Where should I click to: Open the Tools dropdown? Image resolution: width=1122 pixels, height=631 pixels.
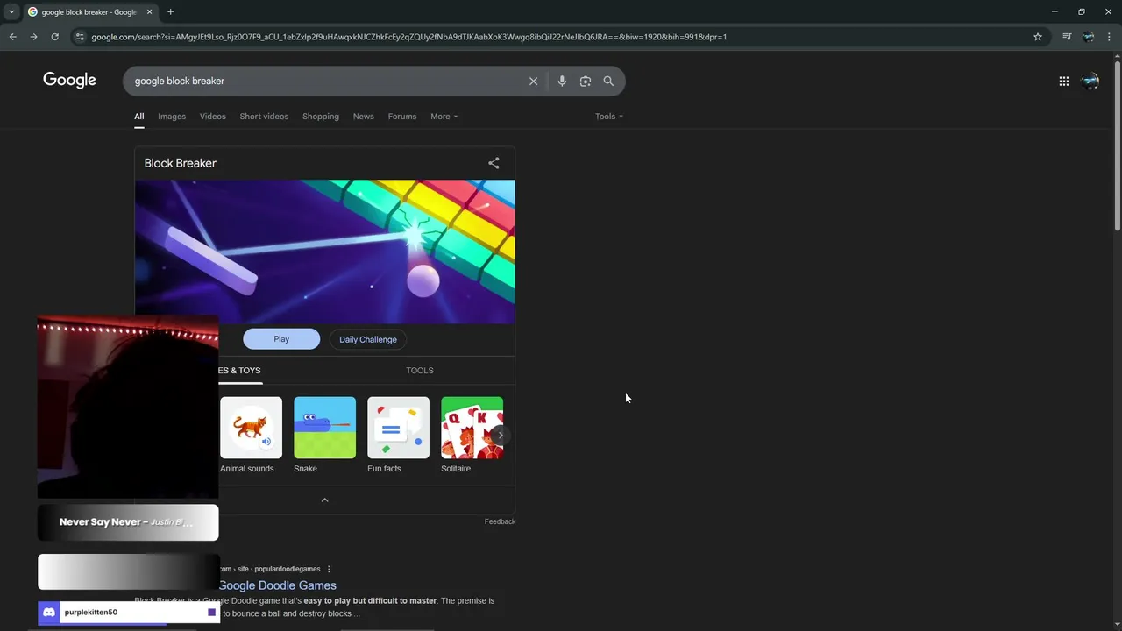click(609, 117)
